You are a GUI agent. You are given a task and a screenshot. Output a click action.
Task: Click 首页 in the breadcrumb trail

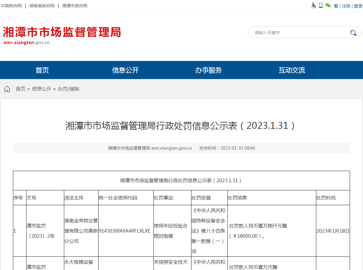[x=20, y=89]
